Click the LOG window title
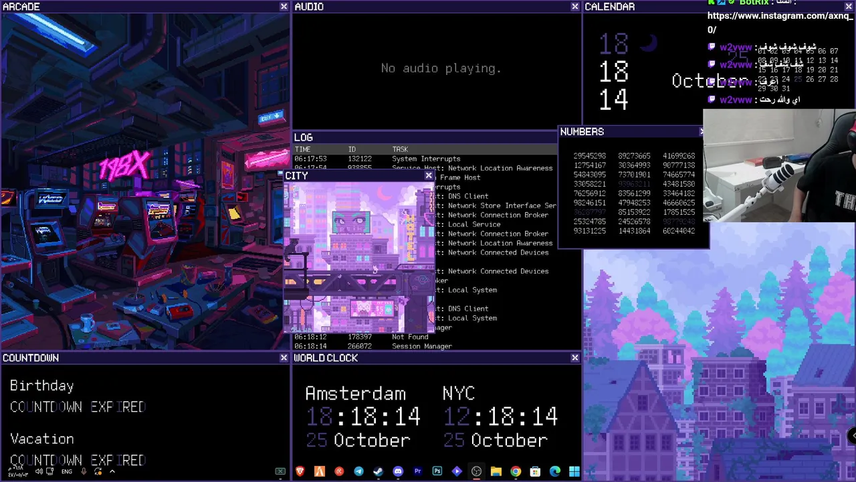 click(x=304, y=137)
